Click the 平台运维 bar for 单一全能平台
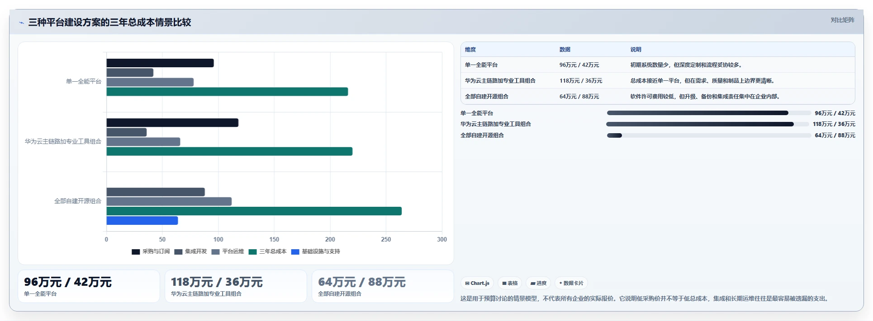This screenshot has height=321, width=873. pos(150,82)
